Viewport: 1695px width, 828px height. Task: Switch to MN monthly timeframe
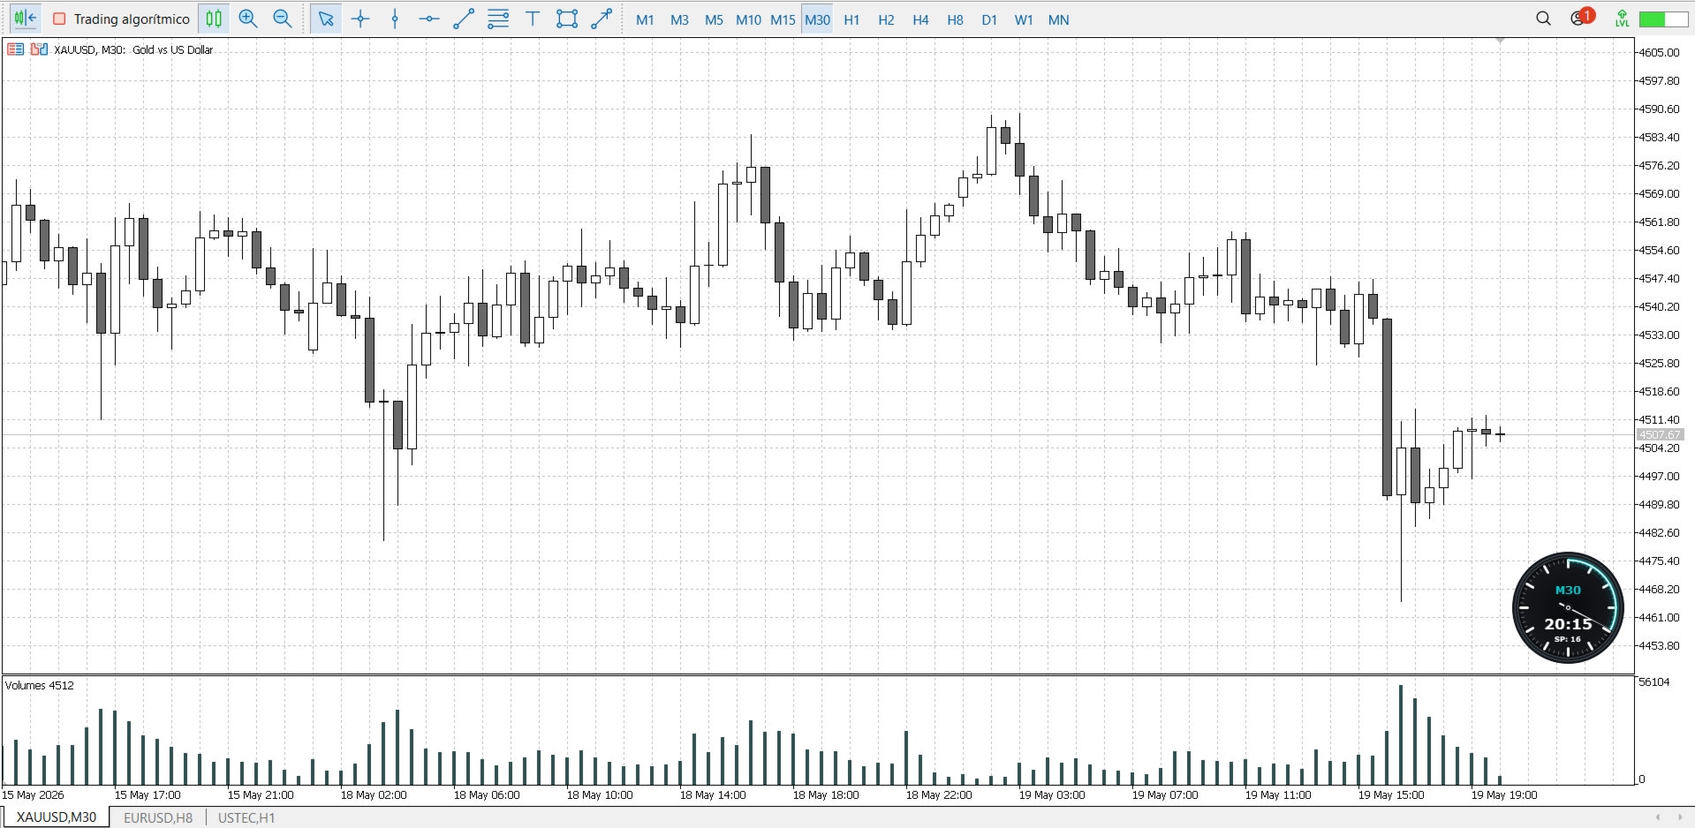(x=1058, y=19)
